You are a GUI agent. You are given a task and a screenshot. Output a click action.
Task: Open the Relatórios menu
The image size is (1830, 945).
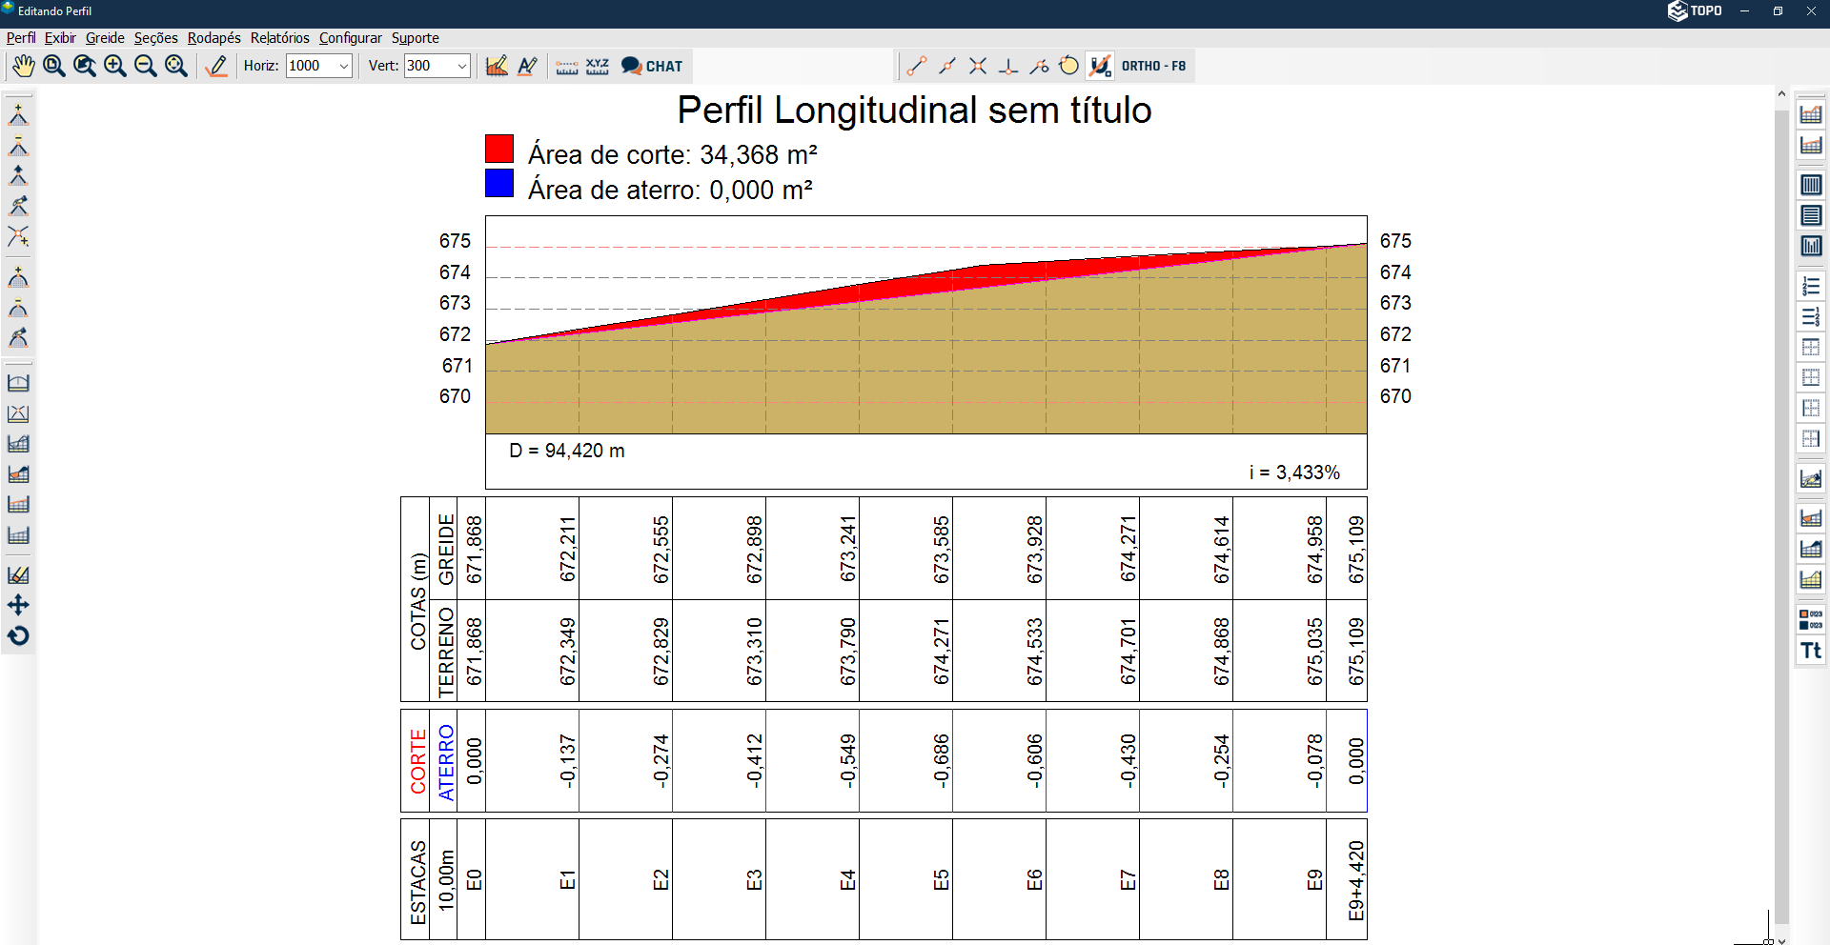click(x=279, y=38)
